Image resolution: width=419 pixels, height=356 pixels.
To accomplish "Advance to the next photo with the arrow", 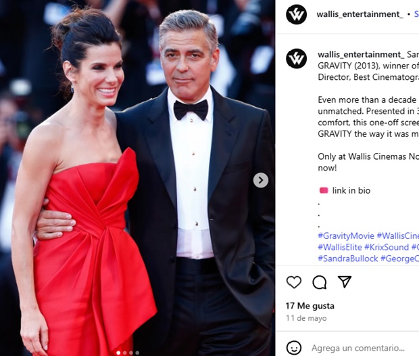I will [x=261, y=180].
